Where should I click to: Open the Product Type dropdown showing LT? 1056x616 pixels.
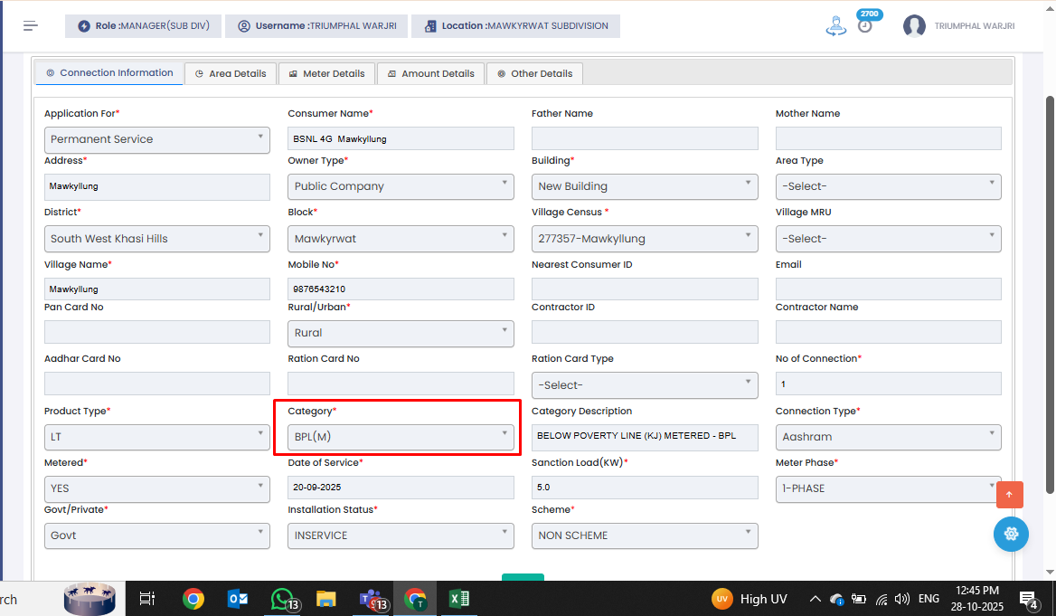pyautogui.click(x=157, y=437)
